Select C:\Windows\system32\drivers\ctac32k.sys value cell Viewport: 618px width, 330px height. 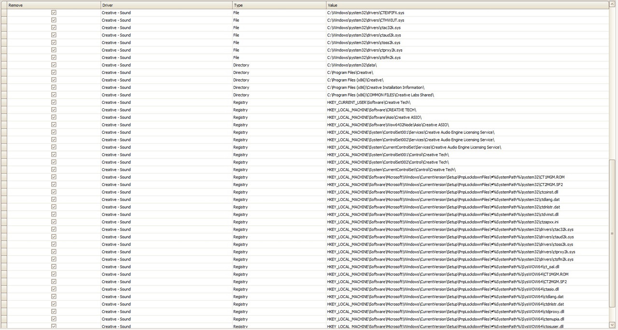(467, 28)
